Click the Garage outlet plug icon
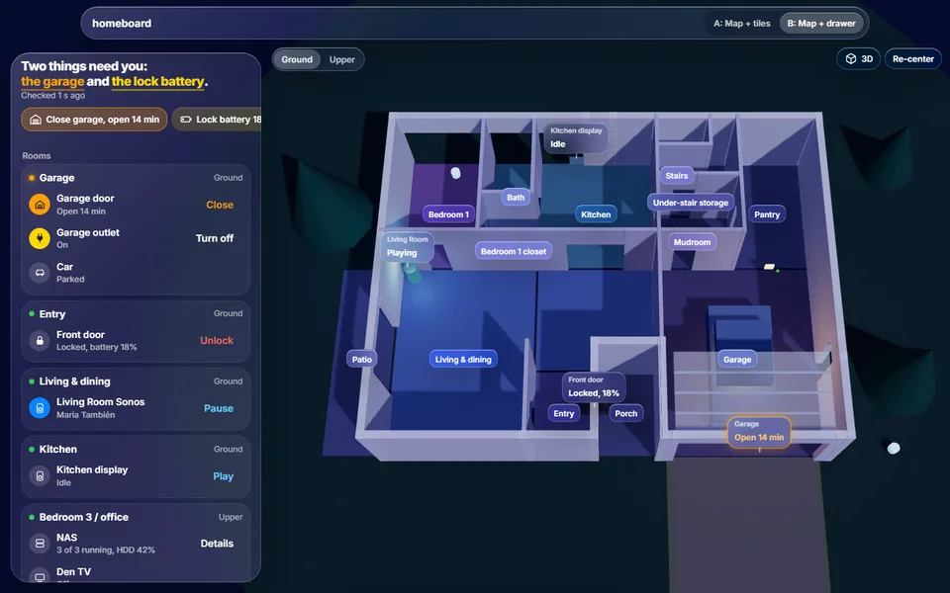 40,238
